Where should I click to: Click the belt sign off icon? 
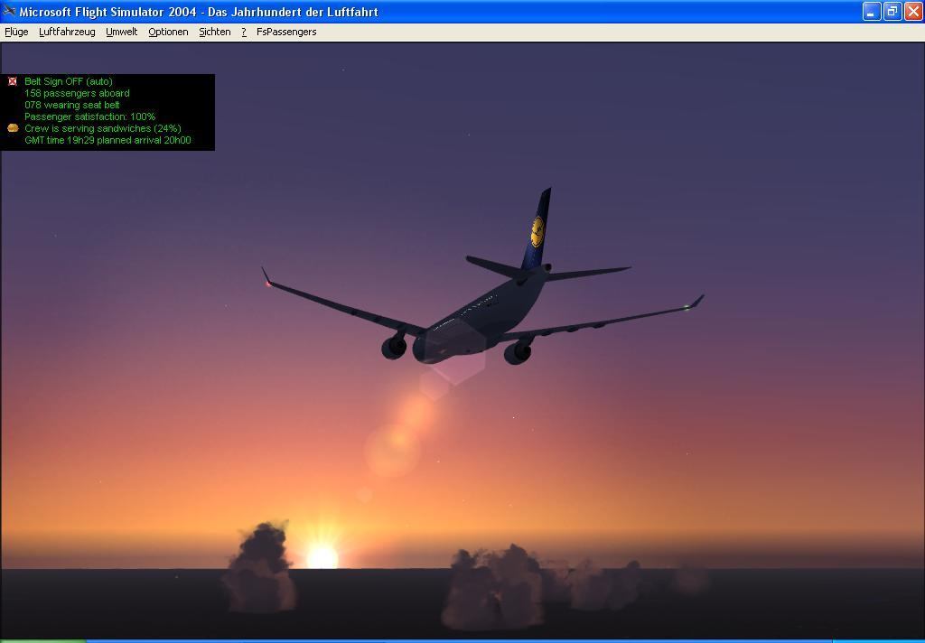(x=13, y=81)
